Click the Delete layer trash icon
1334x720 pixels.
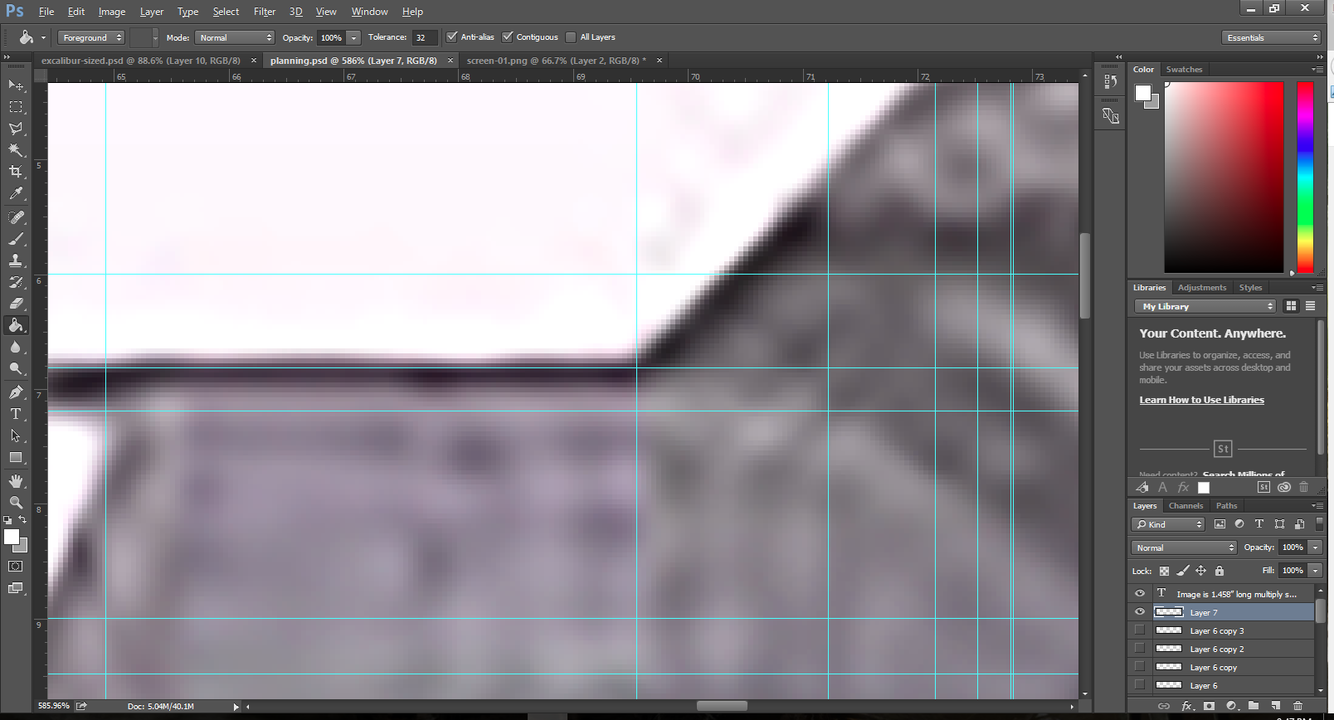pos(1298,706)
